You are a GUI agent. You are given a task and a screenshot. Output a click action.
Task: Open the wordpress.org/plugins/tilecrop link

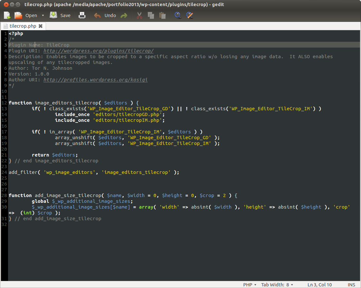click(98, 51)
